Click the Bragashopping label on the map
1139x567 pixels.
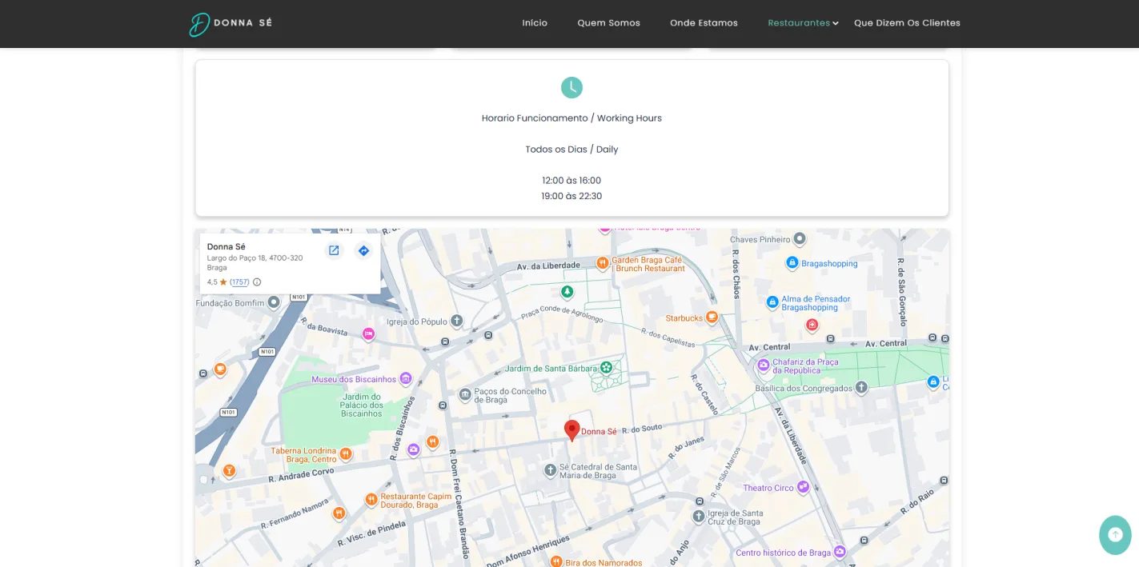click(x=829, y=263)
